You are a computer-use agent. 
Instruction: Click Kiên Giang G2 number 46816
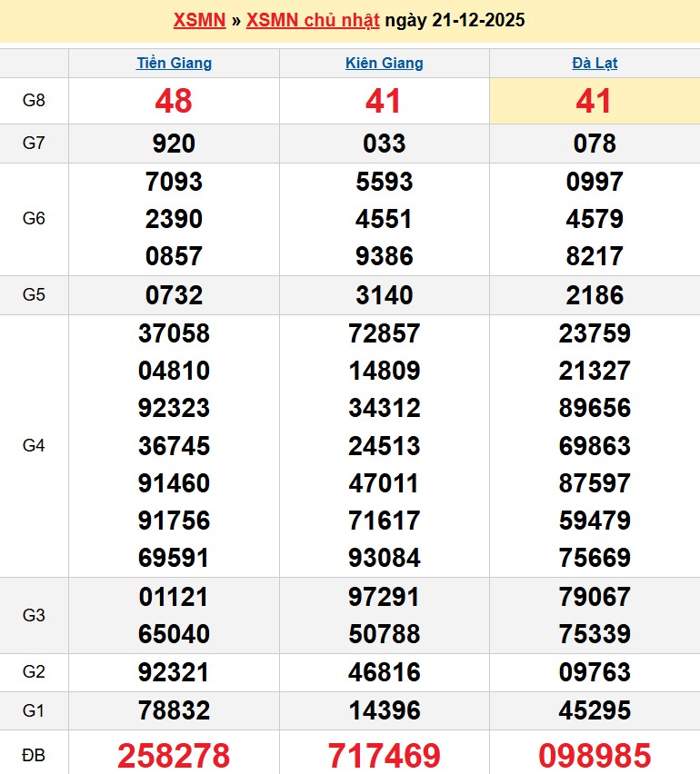click(x=384, y=672)
